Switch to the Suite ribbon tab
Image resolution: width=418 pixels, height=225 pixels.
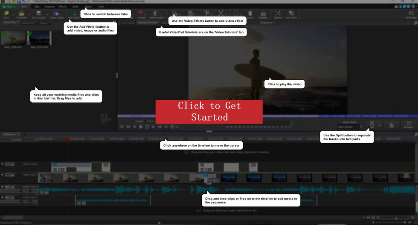(x=101, y=6)
